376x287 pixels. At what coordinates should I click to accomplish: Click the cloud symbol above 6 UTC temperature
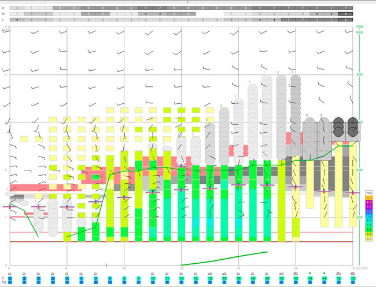[10, 274]
